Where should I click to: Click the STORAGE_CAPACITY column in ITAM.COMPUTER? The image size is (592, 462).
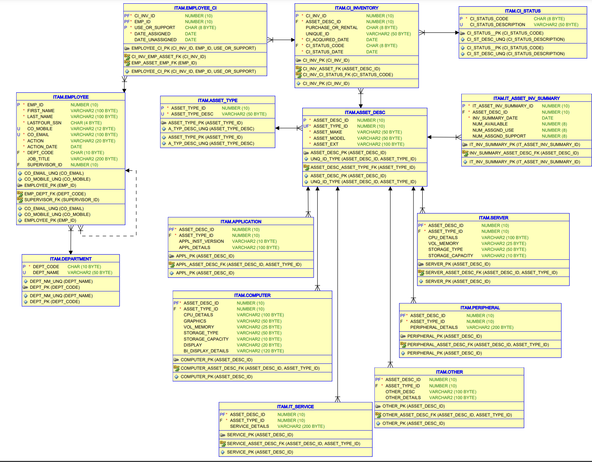(x=206, y=339)
